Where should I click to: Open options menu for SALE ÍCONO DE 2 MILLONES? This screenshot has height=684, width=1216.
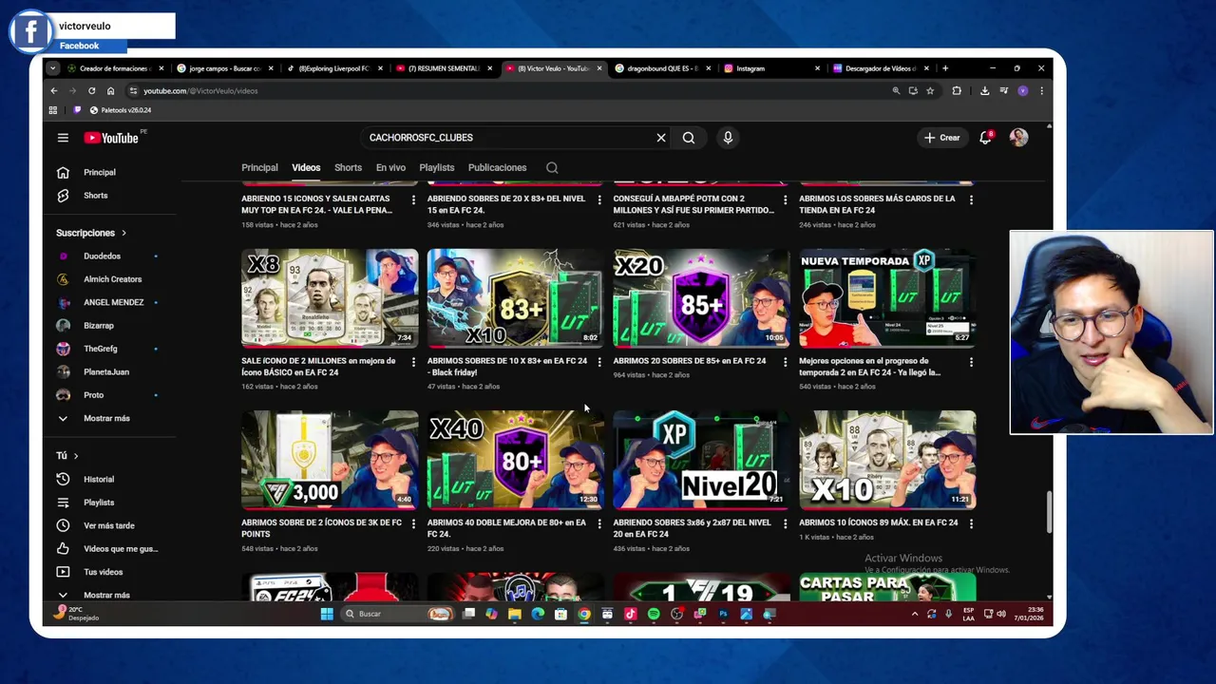(x=413, y=362)
